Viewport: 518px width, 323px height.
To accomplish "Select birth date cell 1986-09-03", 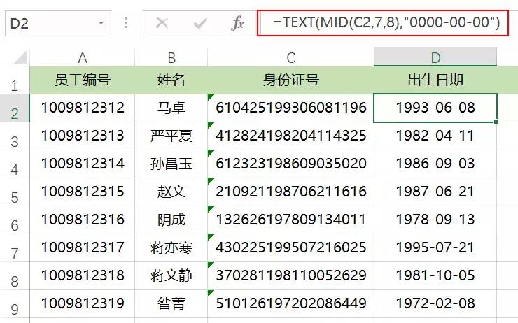I will (x=435, y=164).
